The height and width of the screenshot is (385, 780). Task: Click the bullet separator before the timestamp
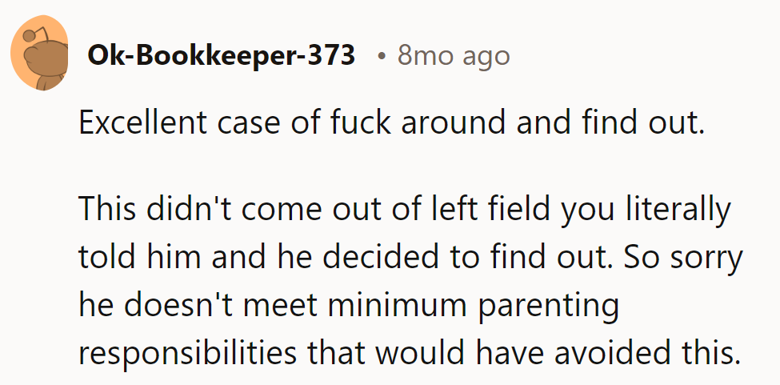383,57
